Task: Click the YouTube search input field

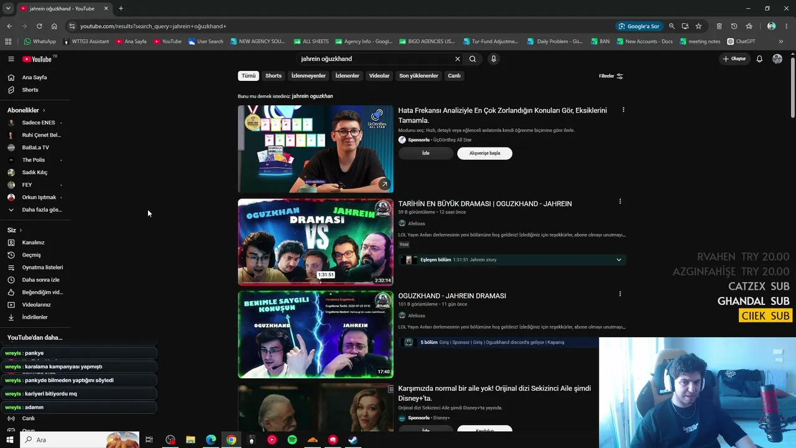Action: [376, 59]
